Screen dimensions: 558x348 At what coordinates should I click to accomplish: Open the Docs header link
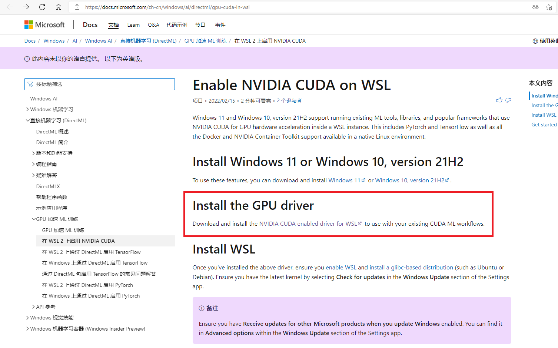(90, 24)
